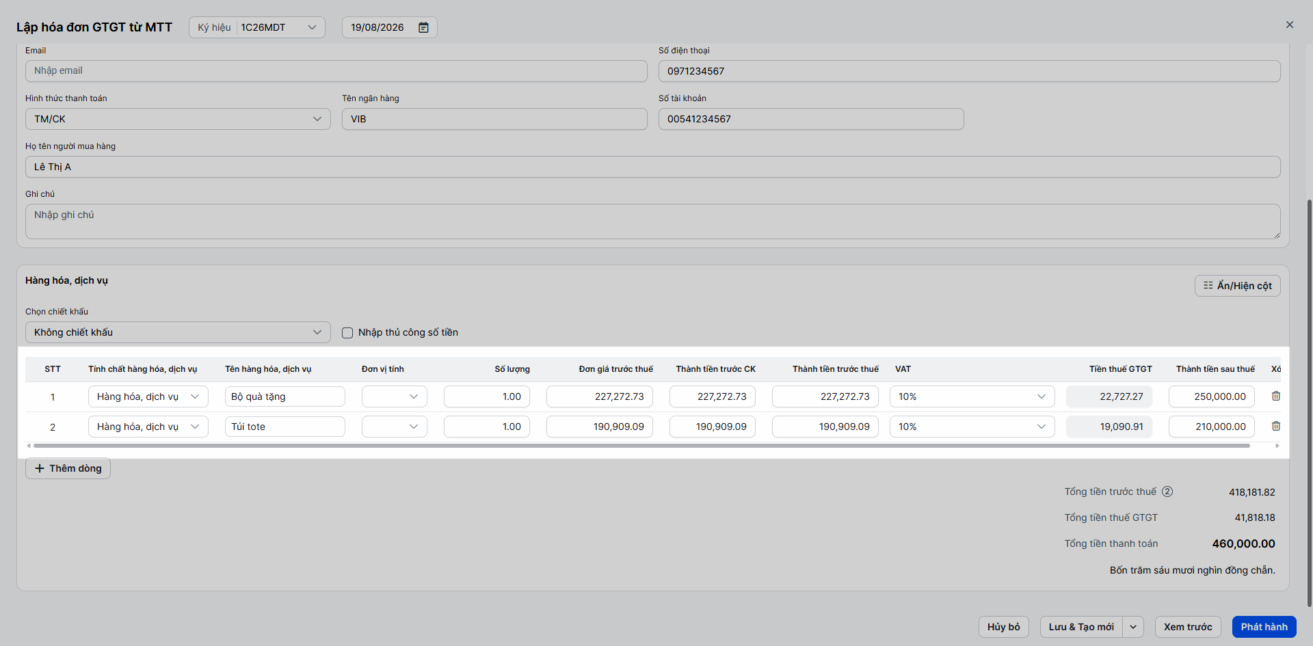Issue the invoice with Phát hành
The height and width of the screenshot is (646, 1313).
[1264, 627]
